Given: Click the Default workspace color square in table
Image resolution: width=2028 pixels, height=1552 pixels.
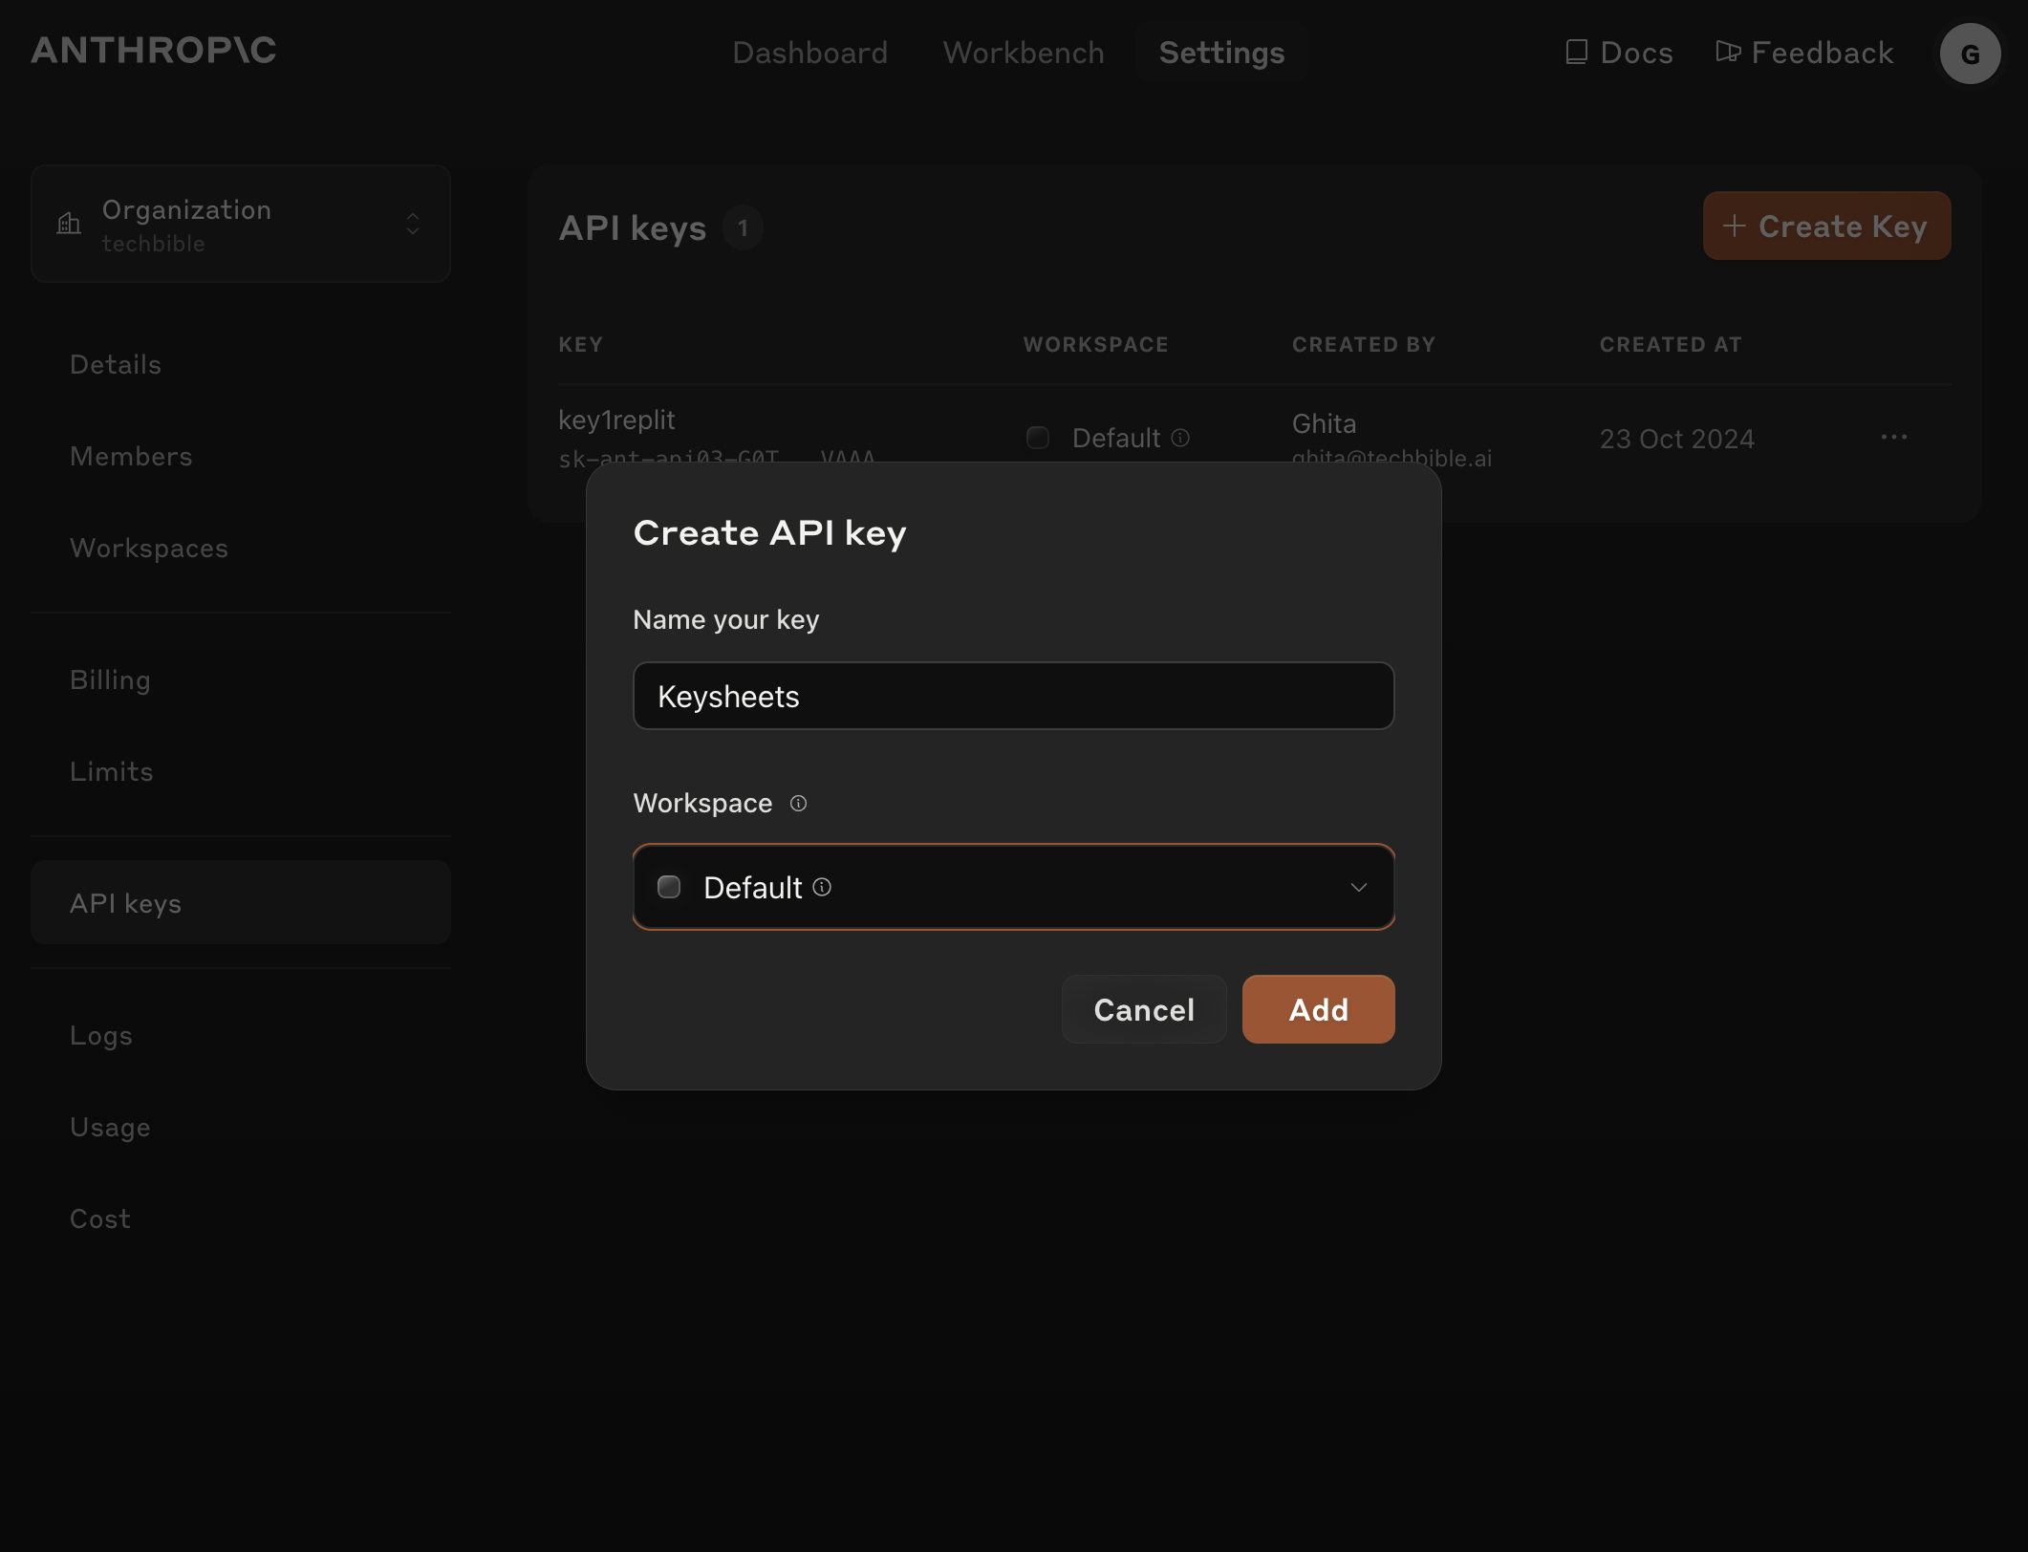Looking at the screenshot, I should (x=1038, y=438).
